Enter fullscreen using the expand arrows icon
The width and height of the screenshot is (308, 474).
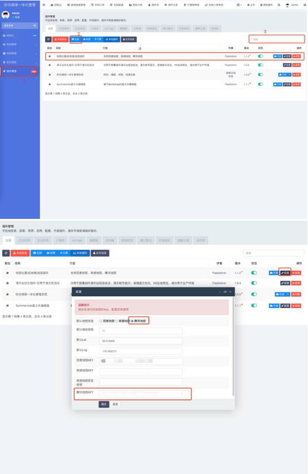279,5
